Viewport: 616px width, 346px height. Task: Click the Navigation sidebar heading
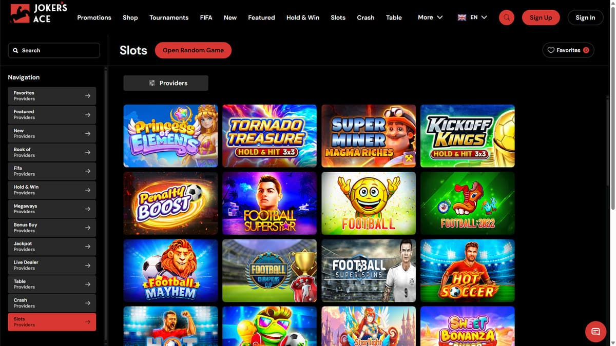24,77
